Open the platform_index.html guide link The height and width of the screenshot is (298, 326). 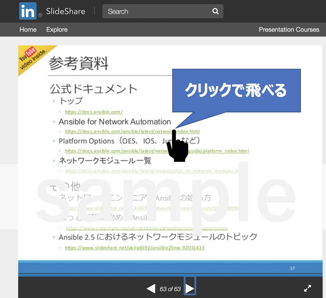(157, 151)
